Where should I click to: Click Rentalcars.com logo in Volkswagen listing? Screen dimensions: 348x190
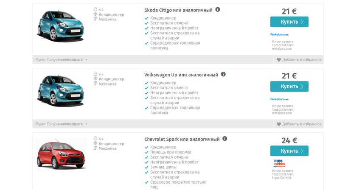(x=280, y=99)
